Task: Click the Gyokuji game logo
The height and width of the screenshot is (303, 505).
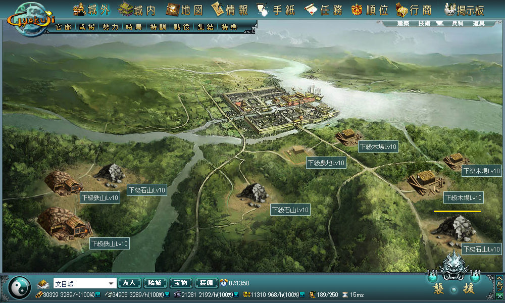Action: coord(31,19)
